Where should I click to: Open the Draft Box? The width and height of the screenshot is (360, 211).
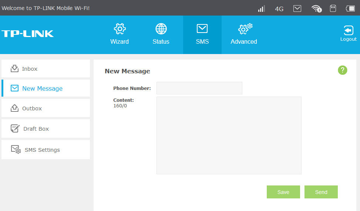(x=46, y=128)
